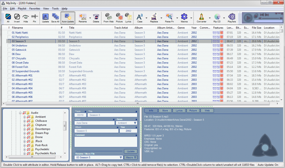Click the Hide eye icon in toolbar
The height and width of the screenshot is (168, 285).
pyautogui.click(x=25, y=18)
